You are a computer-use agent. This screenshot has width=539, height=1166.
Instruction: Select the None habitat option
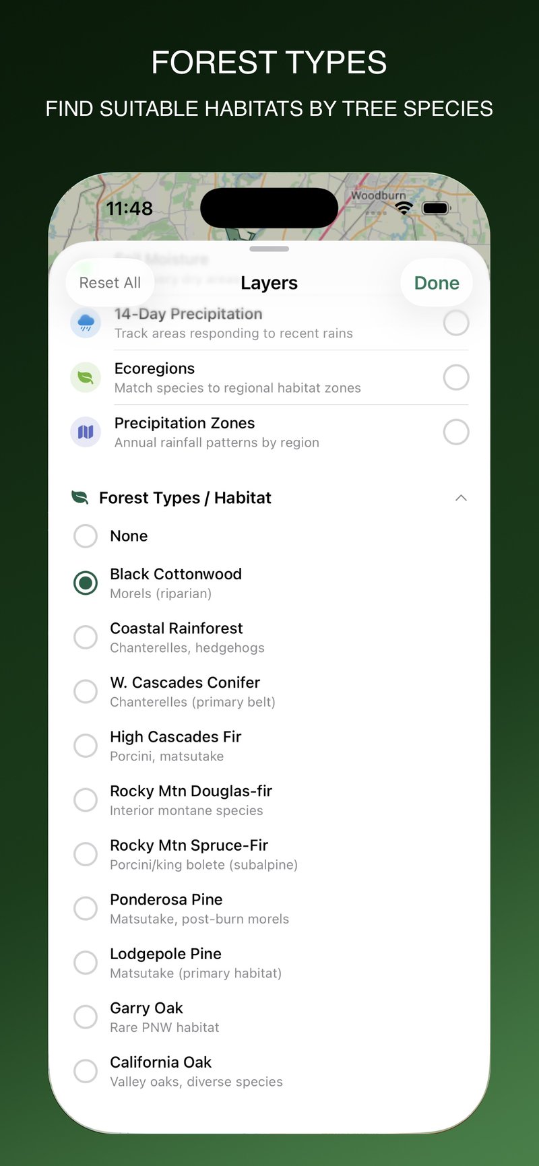click(86, 536)
